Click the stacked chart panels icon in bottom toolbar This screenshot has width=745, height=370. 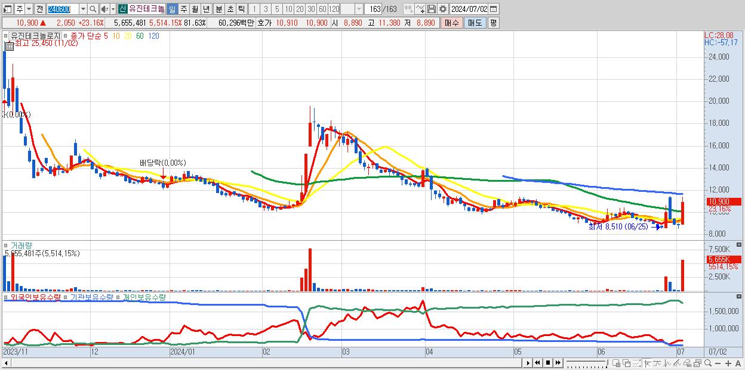coord(697,363)
